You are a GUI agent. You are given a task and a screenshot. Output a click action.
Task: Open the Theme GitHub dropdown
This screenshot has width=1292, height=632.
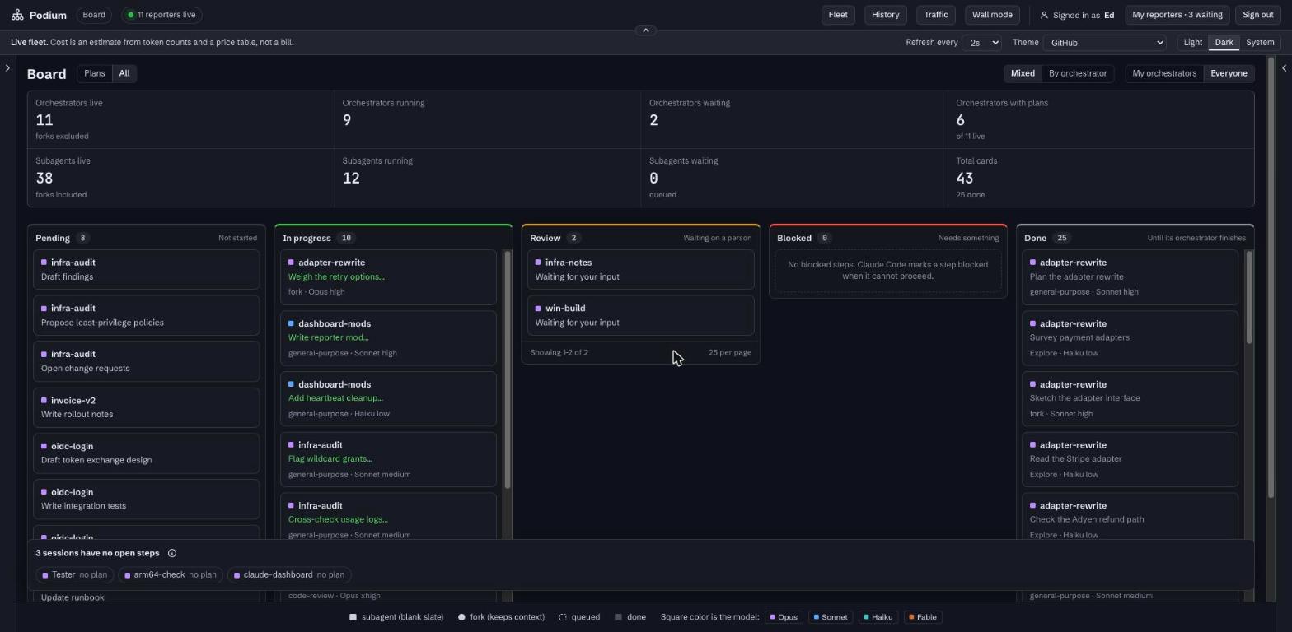pyautogui.click(x=1104, y=43)
